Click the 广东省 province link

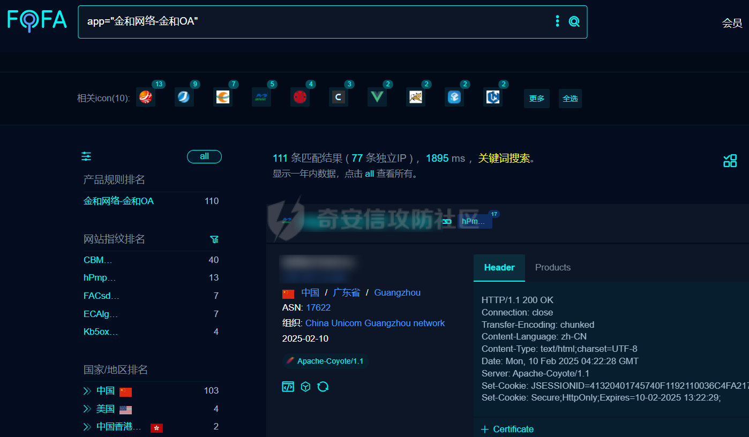click(x=346, y=292)
